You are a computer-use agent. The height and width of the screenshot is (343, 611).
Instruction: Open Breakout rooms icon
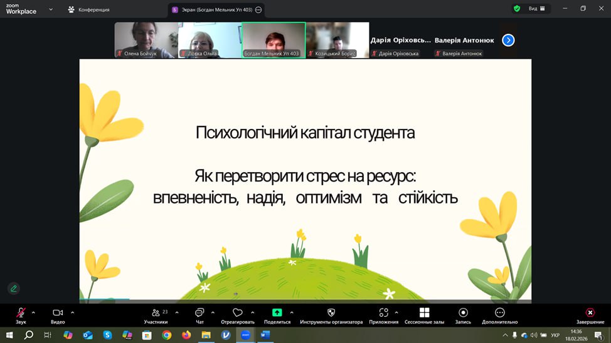click(424, 312)
